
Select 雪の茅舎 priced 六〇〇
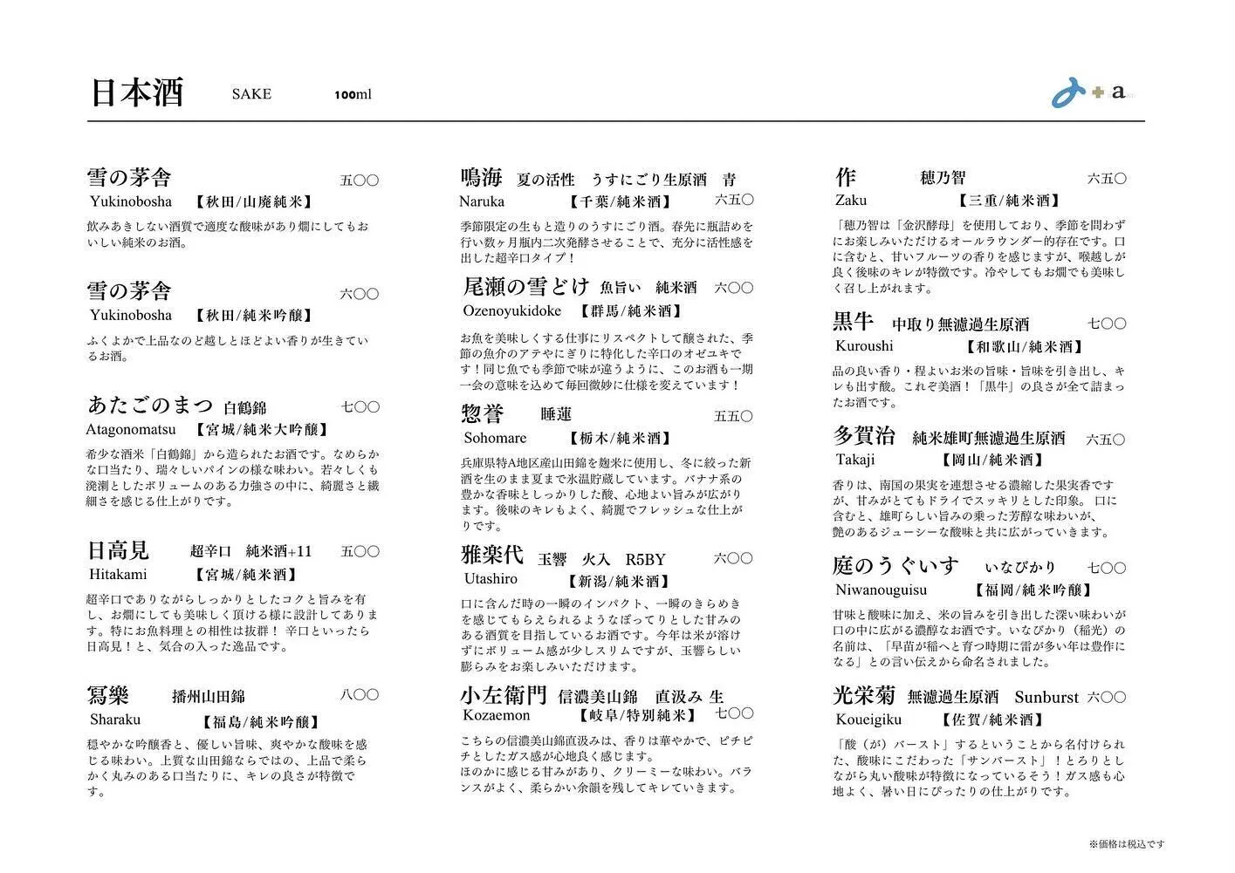(x=129, y=290)
